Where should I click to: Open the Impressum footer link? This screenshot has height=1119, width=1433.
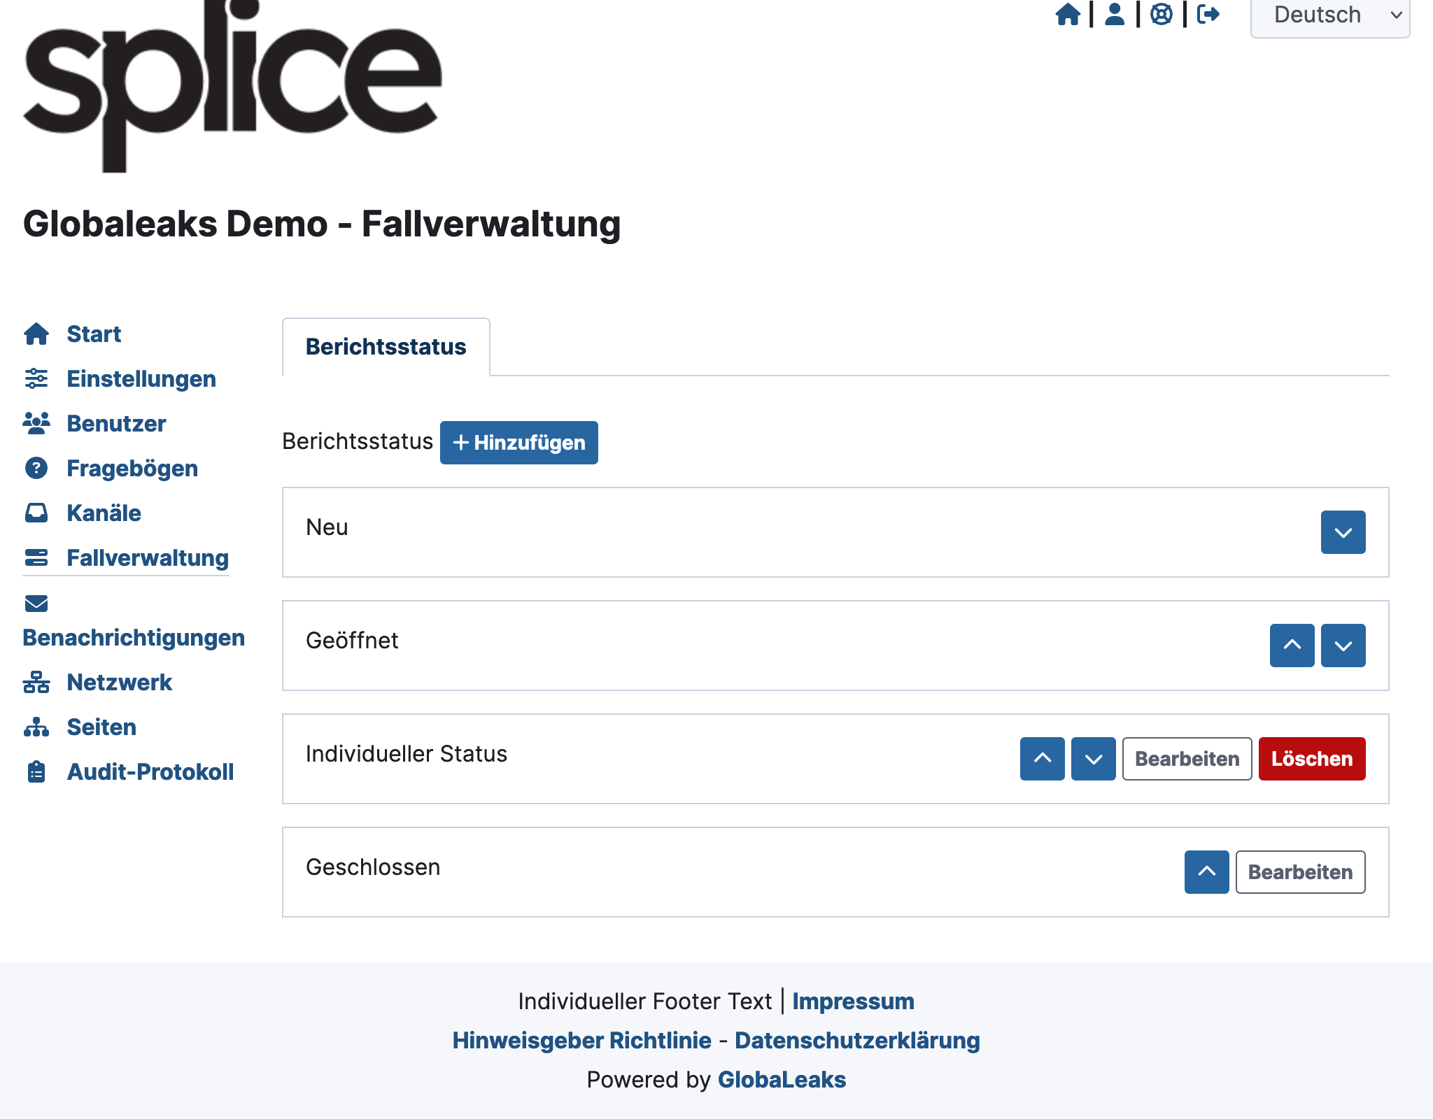pyautogui.click(x=853, y=1002)
